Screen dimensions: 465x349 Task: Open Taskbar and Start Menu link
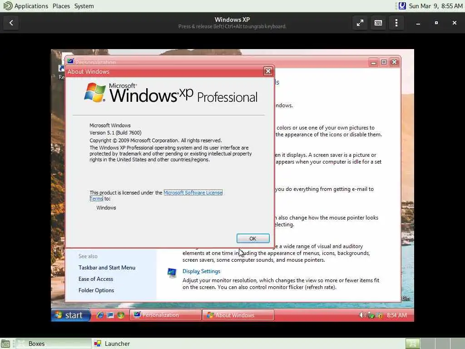pyautogui.click(x=107, y=268)
